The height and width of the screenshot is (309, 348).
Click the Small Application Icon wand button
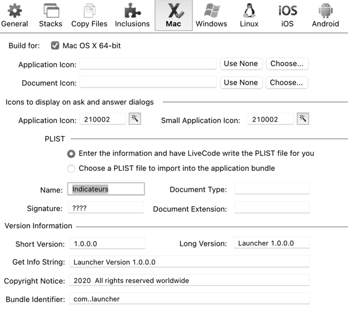302,119
